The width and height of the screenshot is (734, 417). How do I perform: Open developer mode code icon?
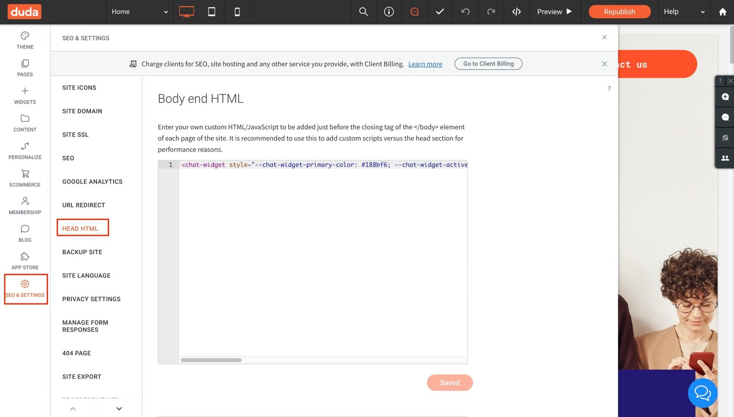click(x=517, y=12)
